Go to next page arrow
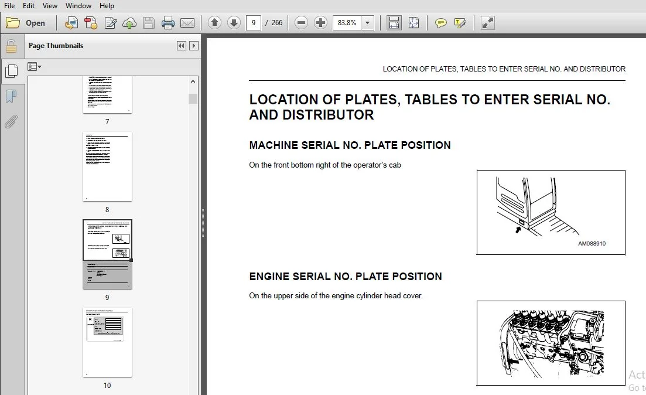This screenshot has height=395, width=646. [x=234, y=23]
